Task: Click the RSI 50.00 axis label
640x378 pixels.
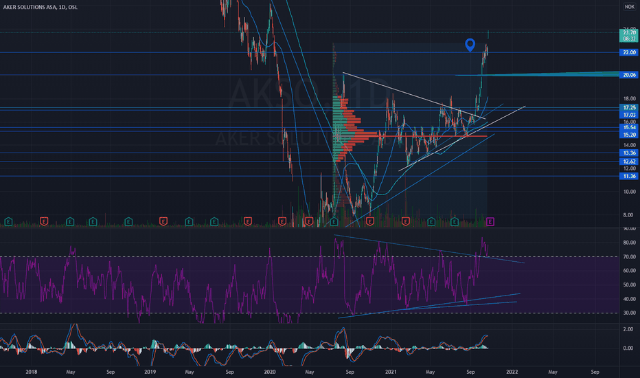Action: click(x=630, y=285)
